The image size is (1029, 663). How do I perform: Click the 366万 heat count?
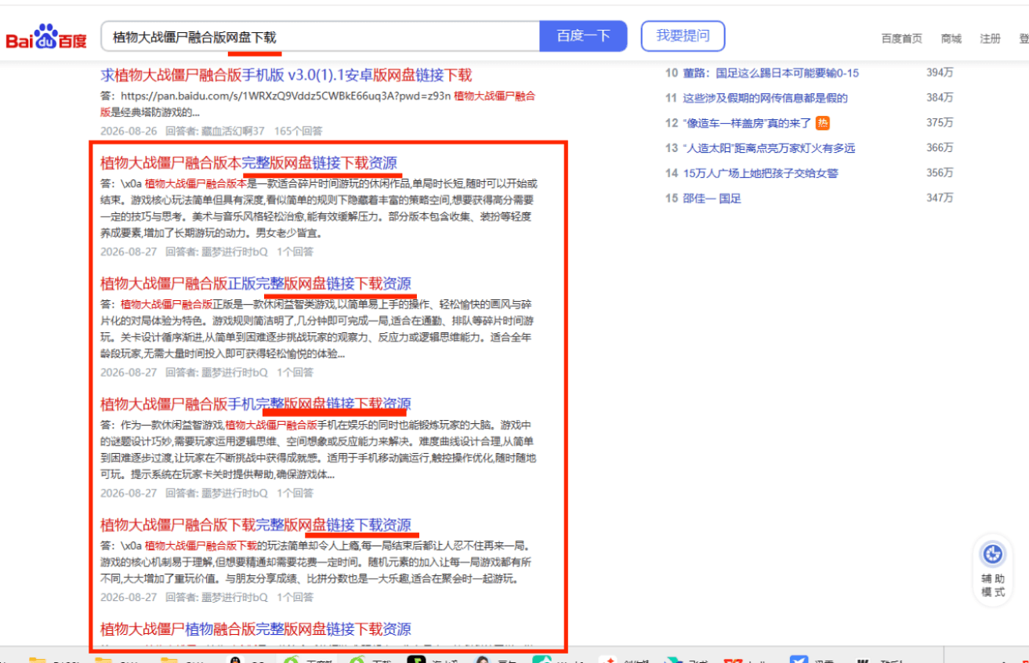click(x=940, y=148)
